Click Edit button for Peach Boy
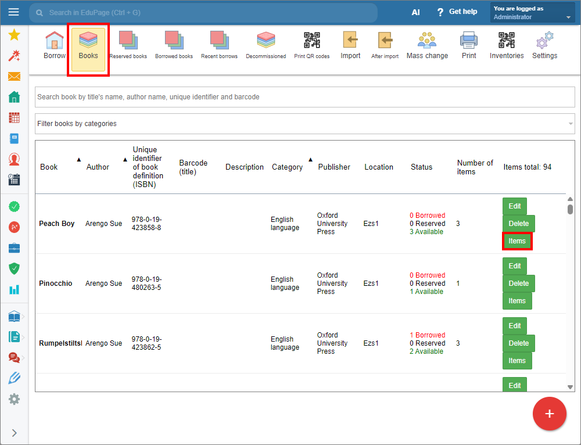Viewport: 581px width, 445px height. 514,206
